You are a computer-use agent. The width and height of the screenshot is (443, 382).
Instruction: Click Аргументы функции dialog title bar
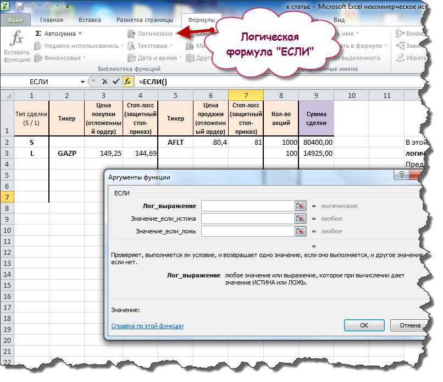248,177
